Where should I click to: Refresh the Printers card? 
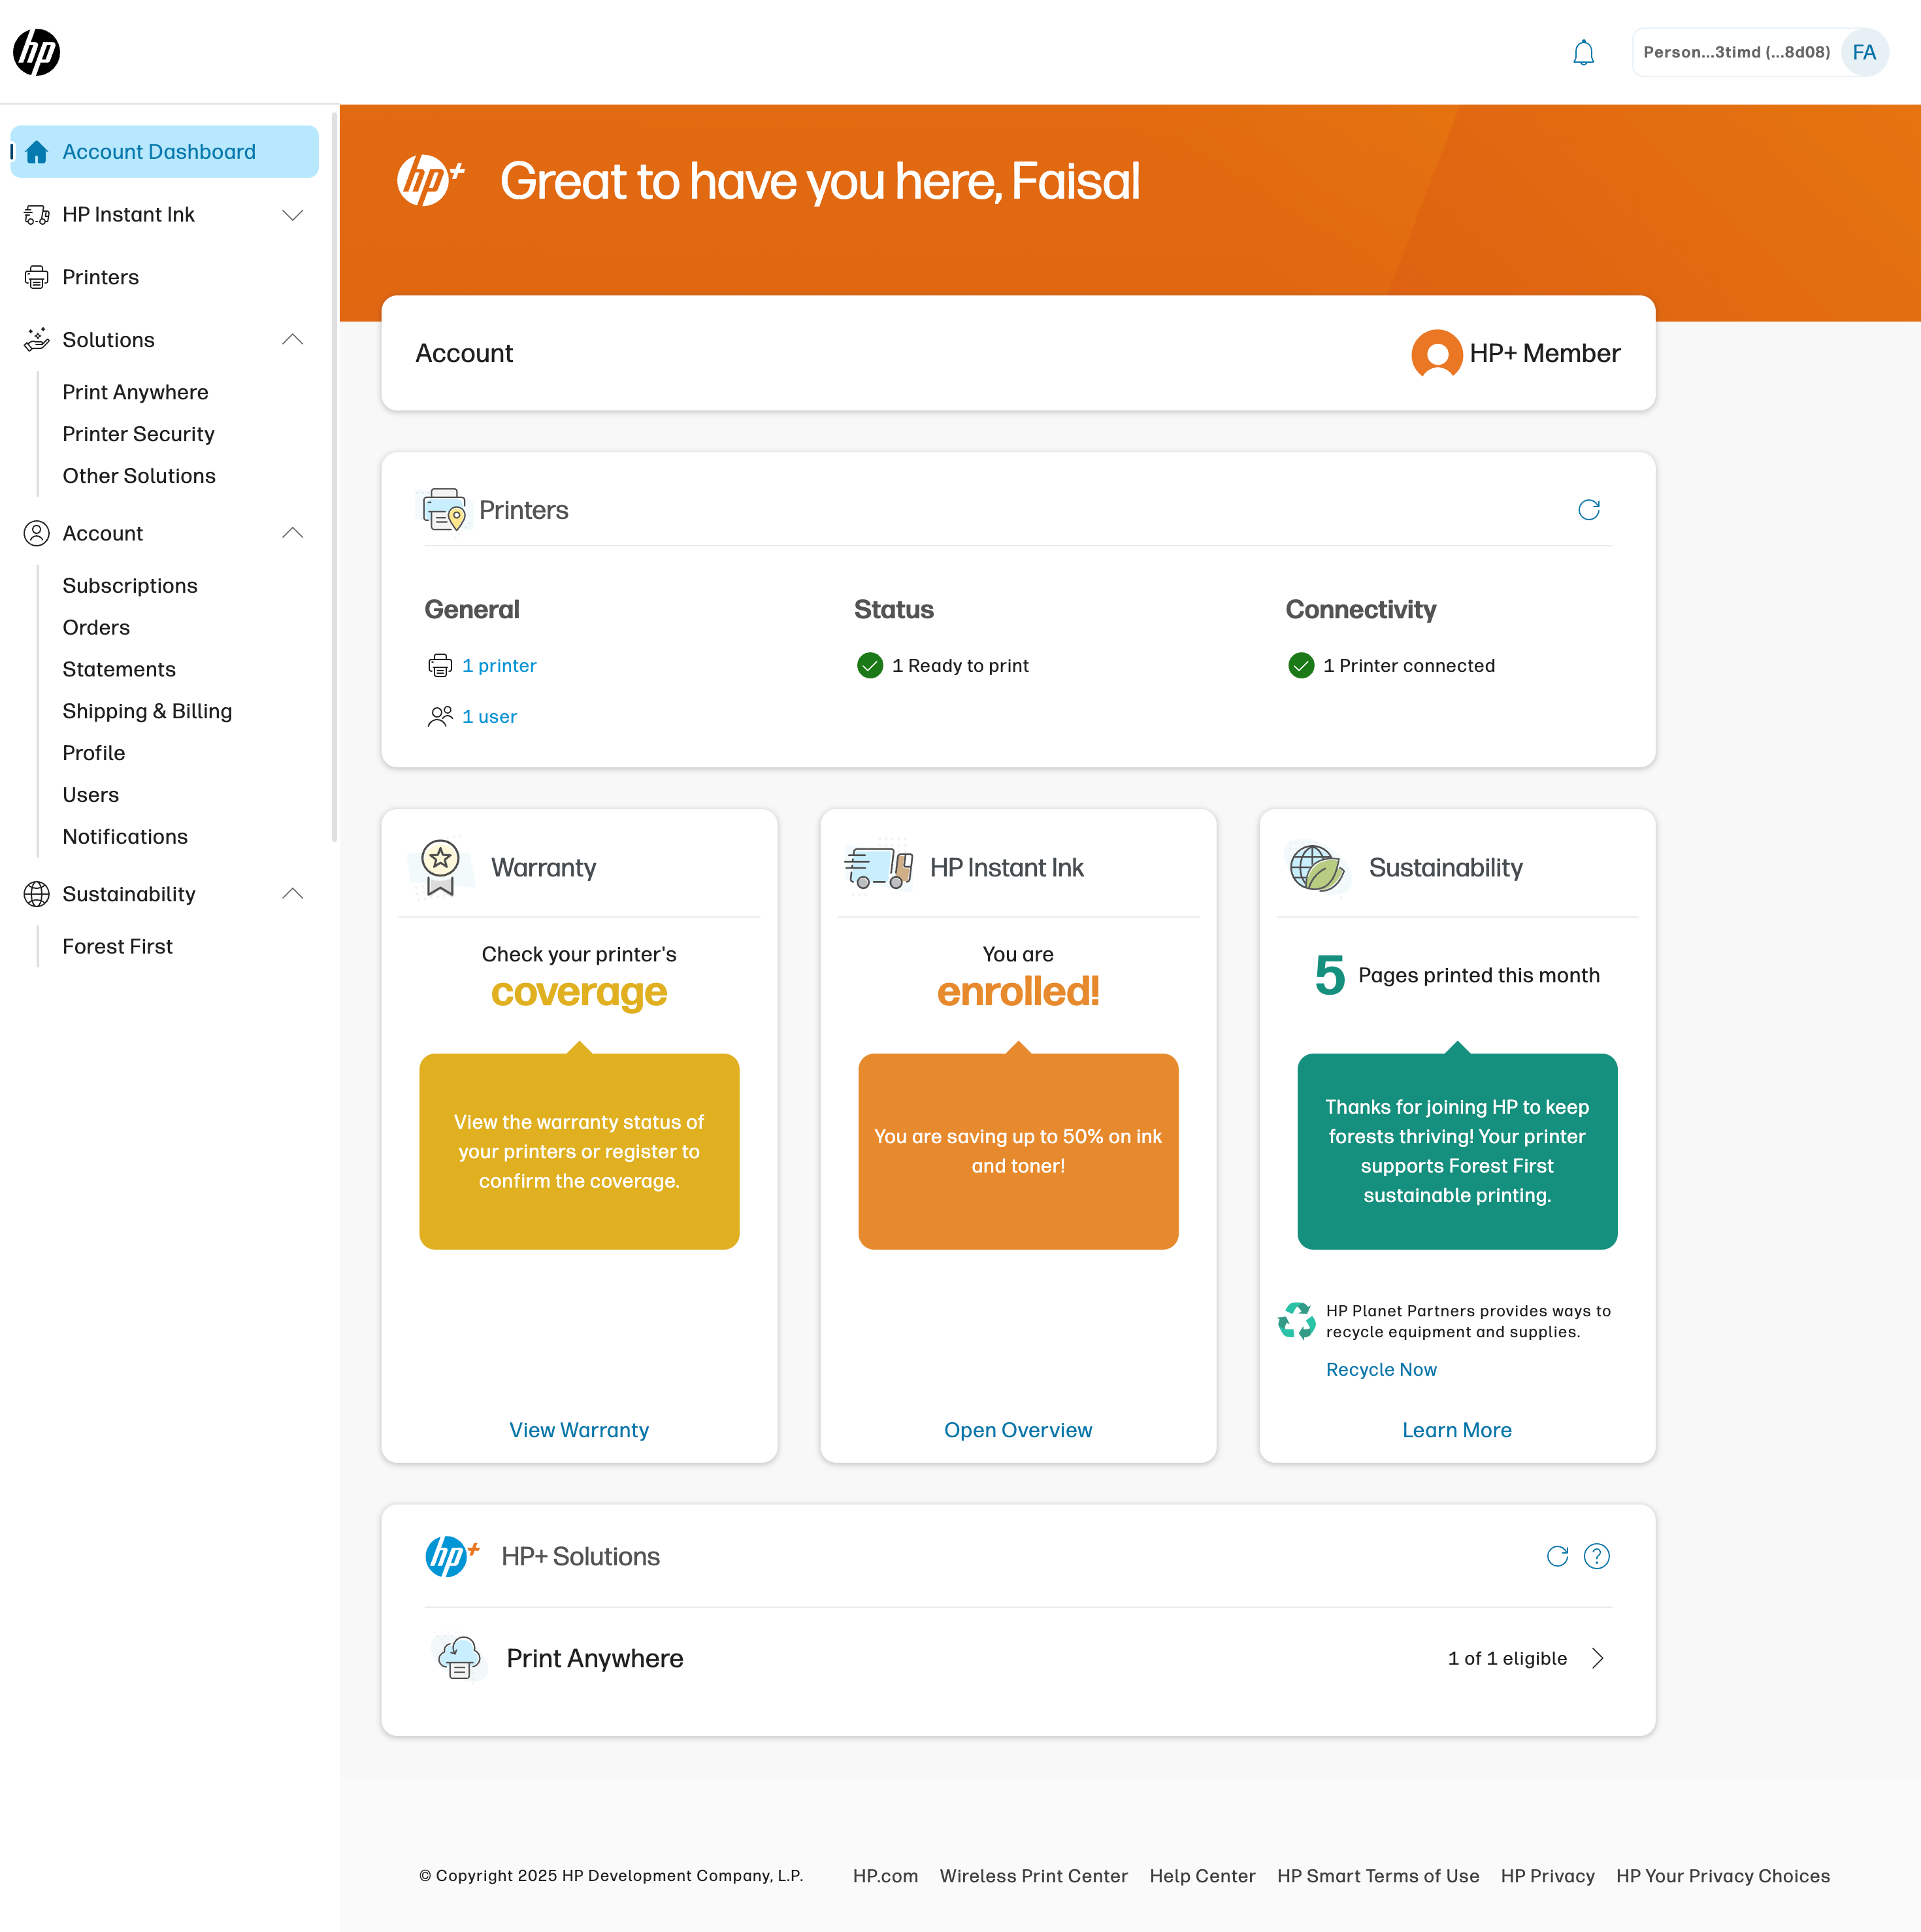coord(1588,510)
